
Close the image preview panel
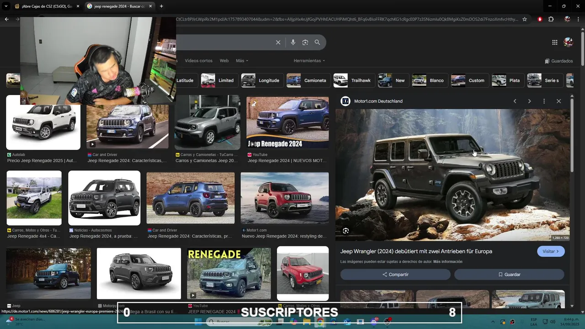tap(558, 101)
